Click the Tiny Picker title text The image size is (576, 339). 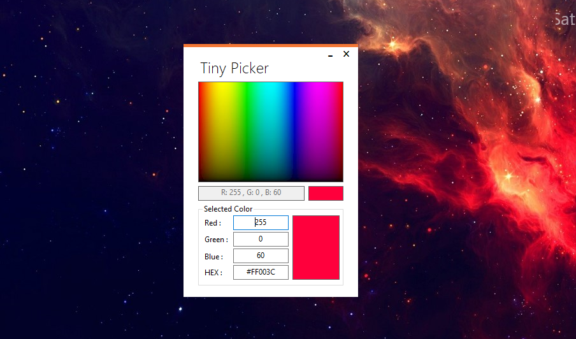pos(234,69)
